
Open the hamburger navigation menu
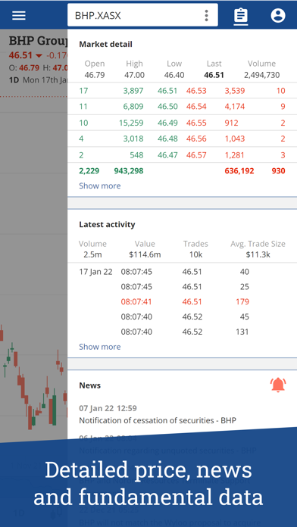pos(19,15)
